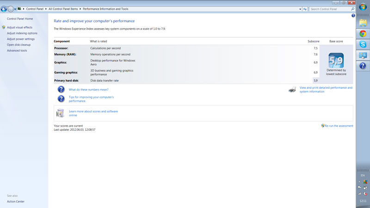The image size is (370, 208).
Task: Open Windows Explorer from the taskbar
Action: click(x=363, y=23)
